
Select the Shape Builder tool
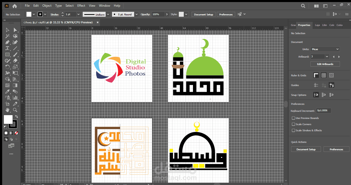[x=7, y=79]
